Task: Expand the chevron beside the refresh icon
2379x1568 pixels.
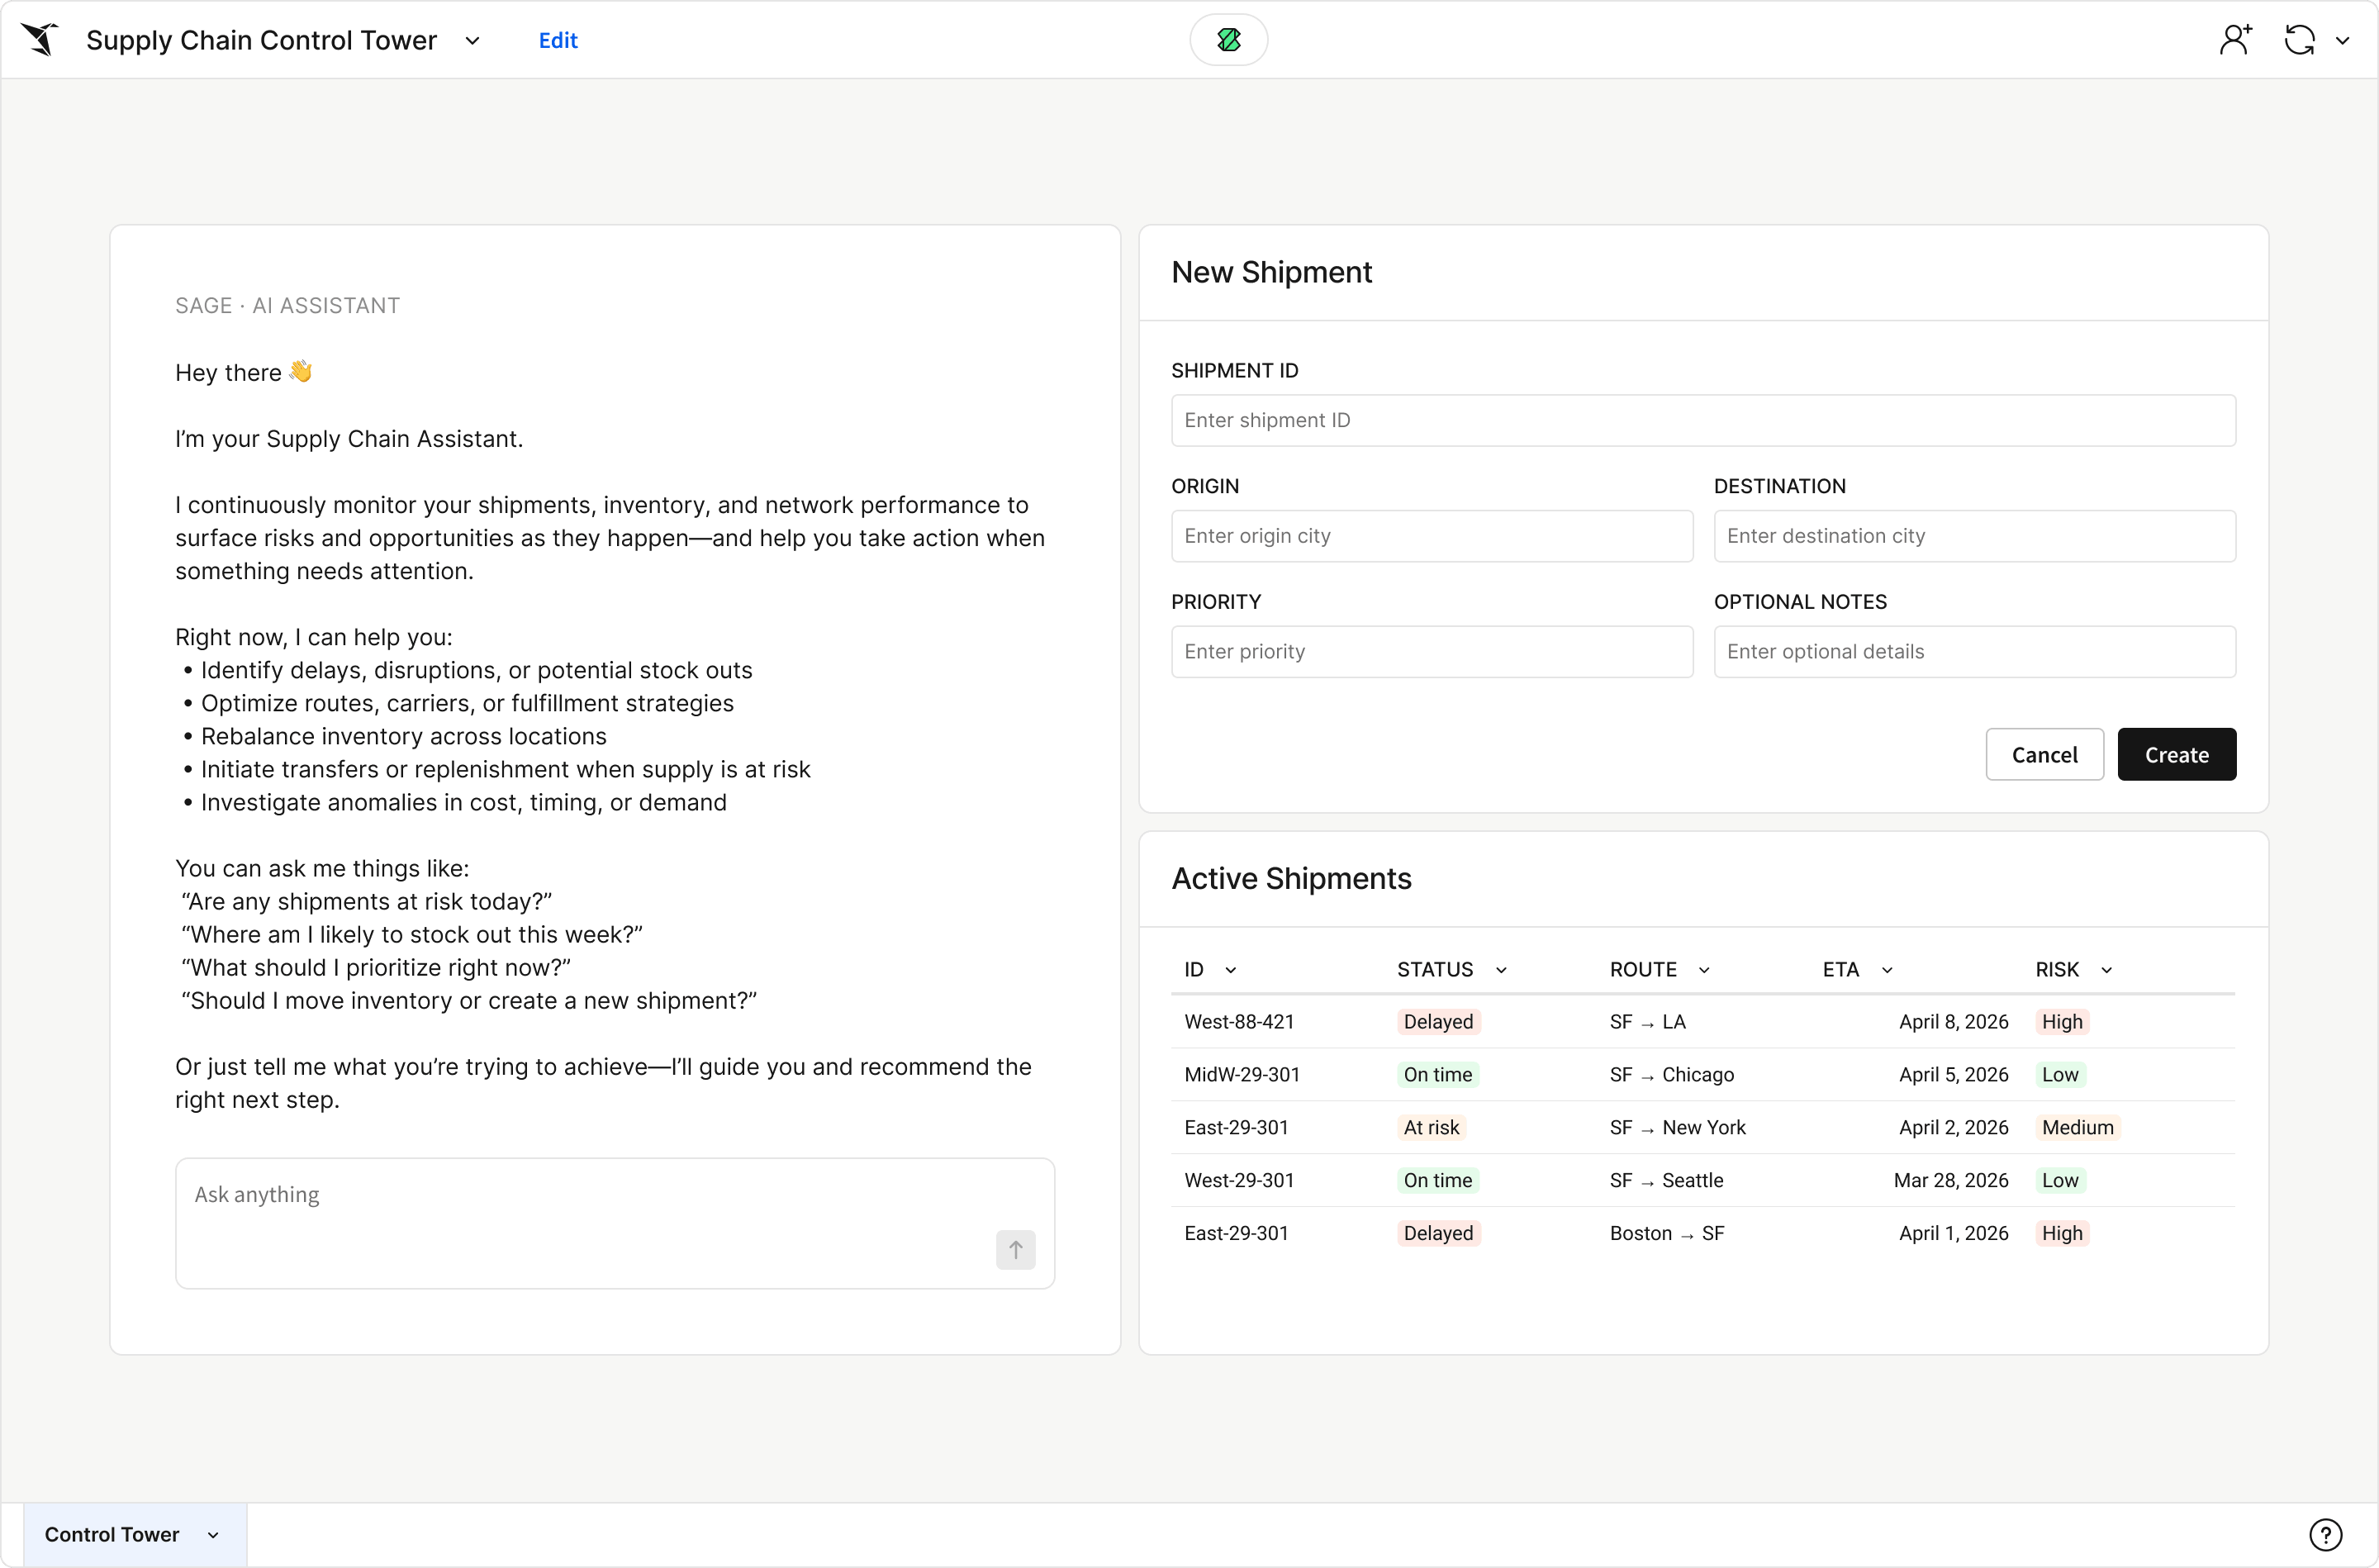Action: (x=2342, y=41)
